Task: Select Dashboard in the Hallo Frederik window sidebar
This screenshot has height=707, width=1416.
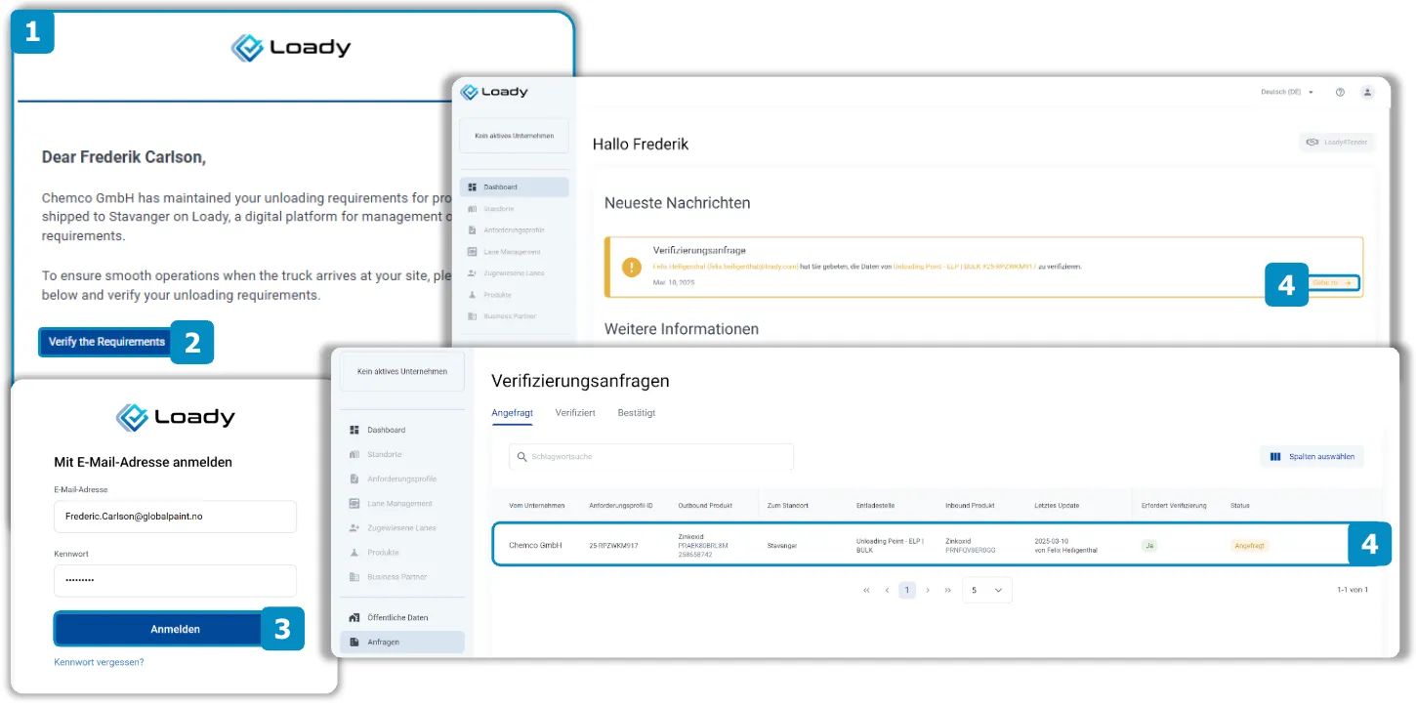Action: [514, 187]
